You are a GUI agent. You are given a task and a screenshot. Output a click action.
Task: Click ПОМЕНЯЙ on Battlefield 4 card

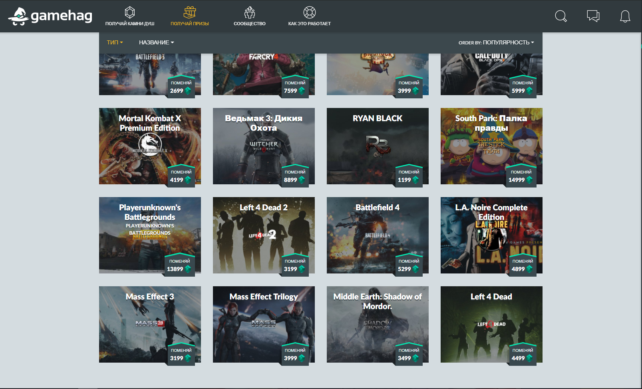point(409,261)
